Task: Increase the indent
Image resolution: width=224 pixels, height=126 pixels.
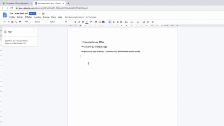Action: pyautogui.click(x=148, y=22)
